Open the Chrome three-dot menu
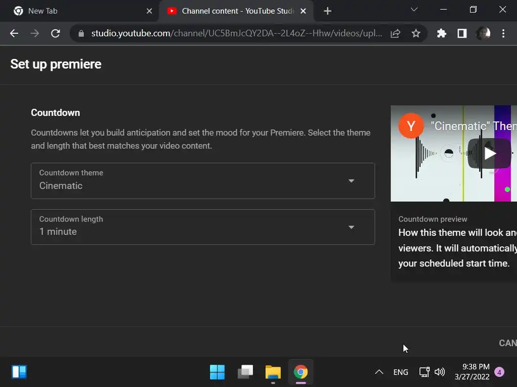Viewport: 517px width, 387px height. point(503,33)
